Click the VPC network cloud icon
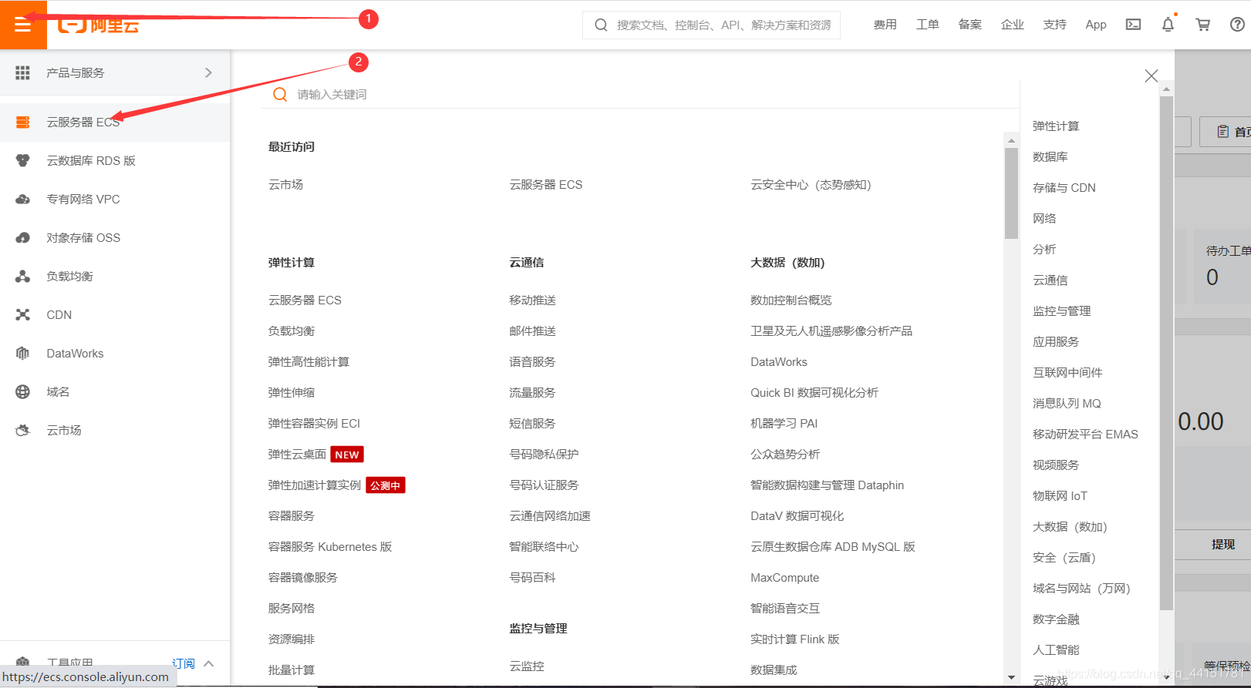 click(x=22, y=199)
